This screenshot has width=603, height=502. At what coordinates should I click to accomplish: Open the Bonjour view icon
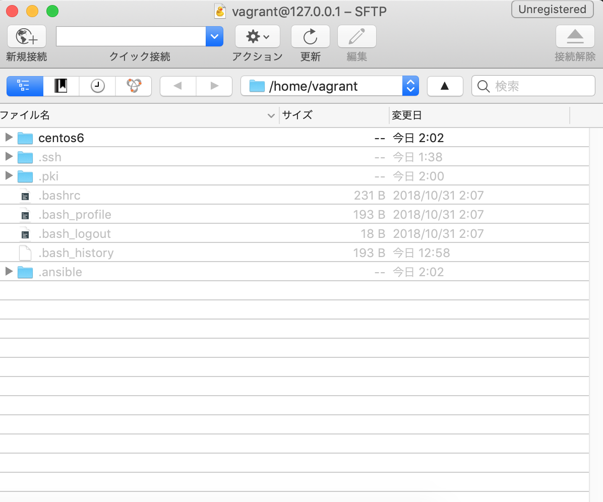134,86
